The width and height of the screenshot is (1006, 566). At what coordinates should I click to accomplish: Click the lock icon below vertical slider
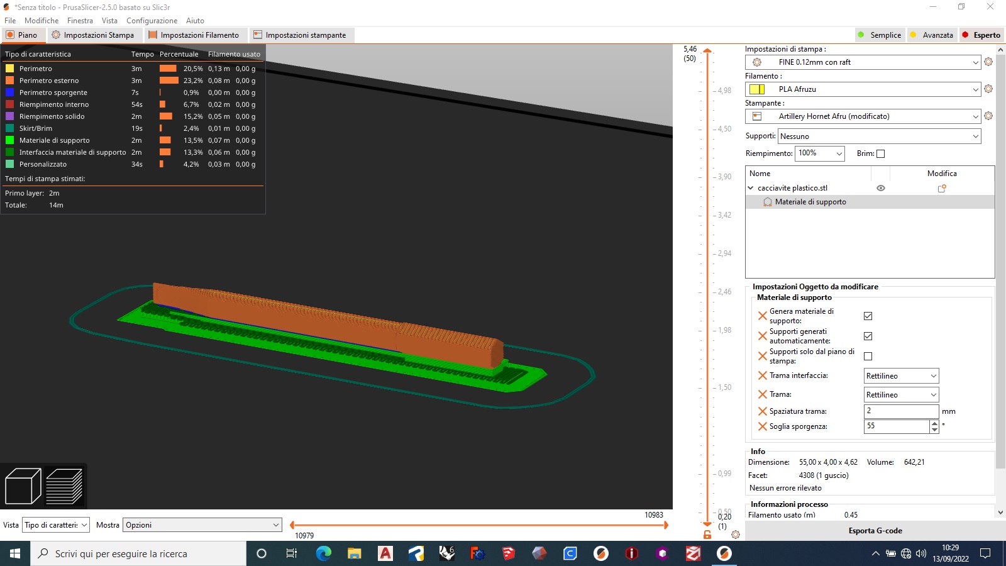click(x=707, y=535)
